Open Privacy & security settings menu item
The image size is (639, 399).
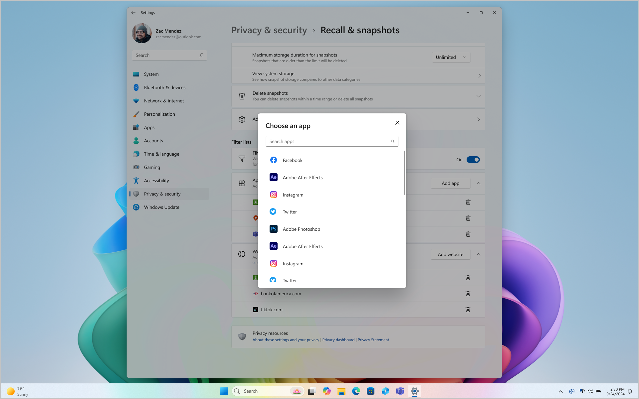[x=162, y=194]
